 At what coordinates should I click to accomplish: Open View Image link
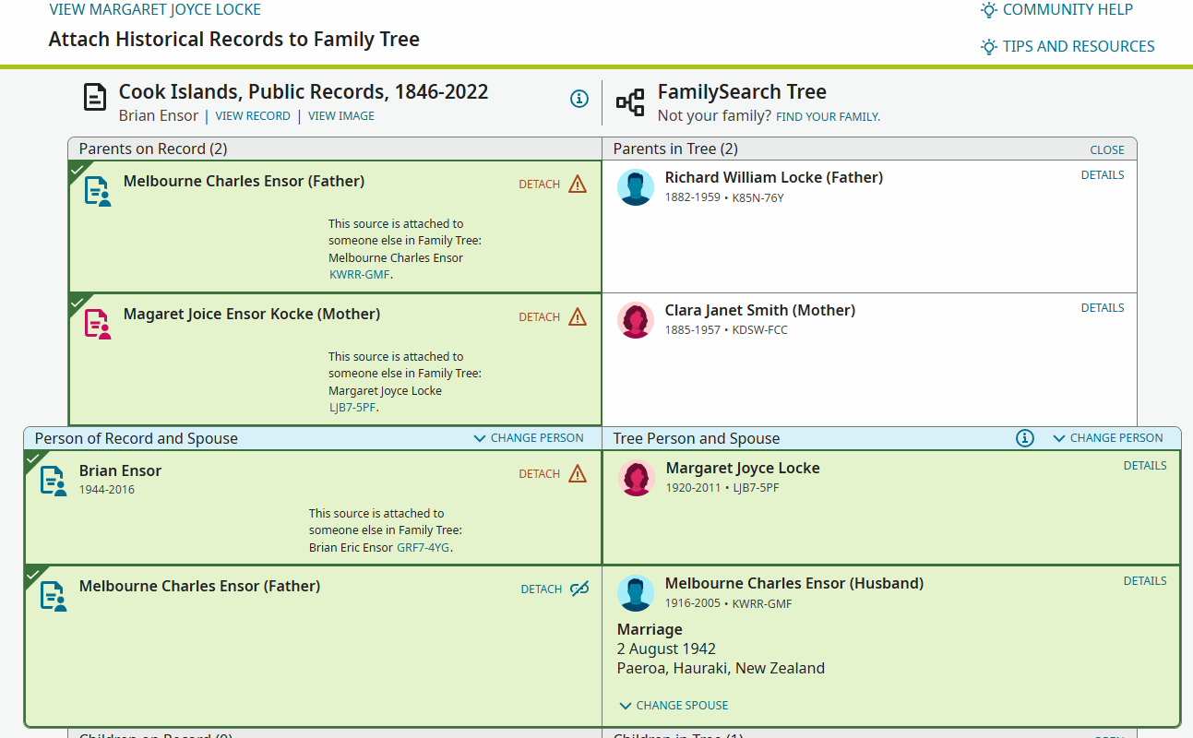tap(341, 116)
